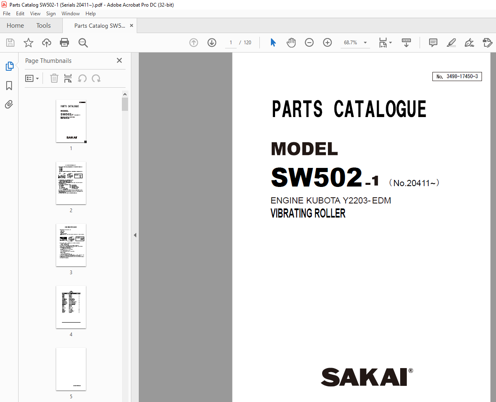
Task: Collapse the navigation pane arrow
Action: click(135, 235)
